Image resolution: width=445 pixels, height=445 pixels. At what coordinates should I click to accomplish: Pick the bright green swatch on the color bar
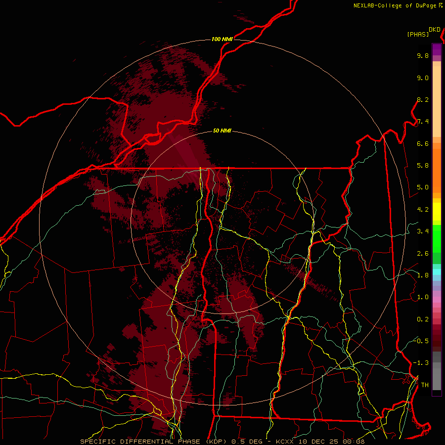(437, 239)
